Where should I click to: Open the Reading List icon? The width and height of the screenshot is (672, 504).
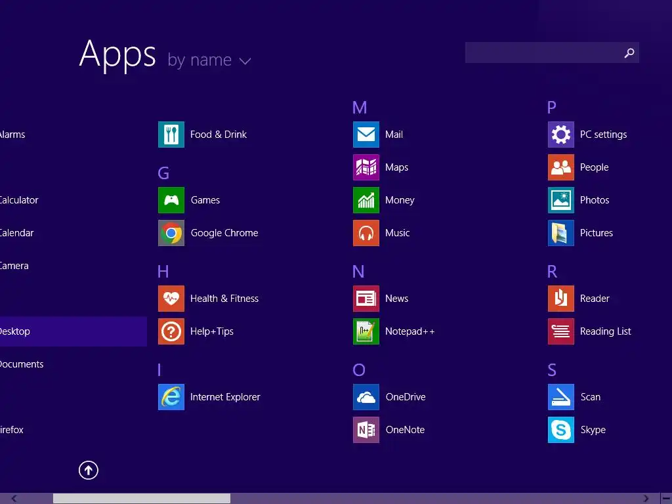561,331
